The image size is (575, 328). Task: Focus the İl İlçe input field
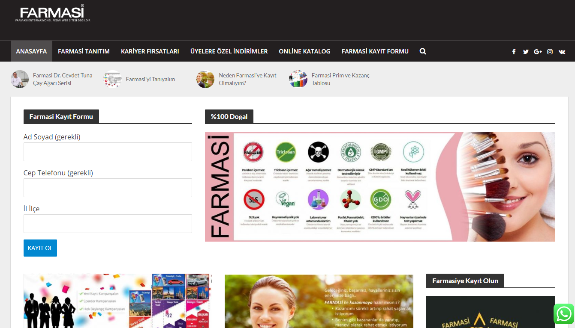108,224
